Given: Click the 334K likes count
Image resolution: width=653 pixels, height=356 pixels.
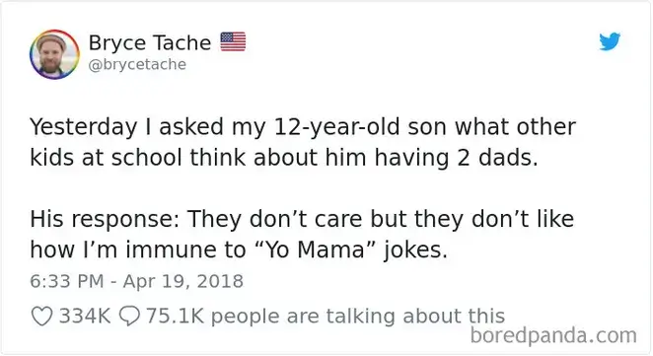Looking at the screenshot, I should [x=85, y=316].
